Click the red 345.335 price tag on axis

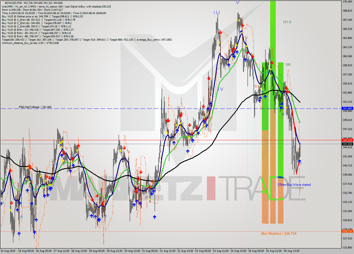[347, 140]
